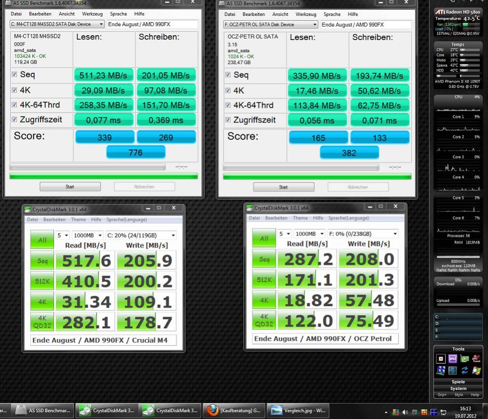
Task: Click the Style link in launcher gadget
Action: (459, 394)
